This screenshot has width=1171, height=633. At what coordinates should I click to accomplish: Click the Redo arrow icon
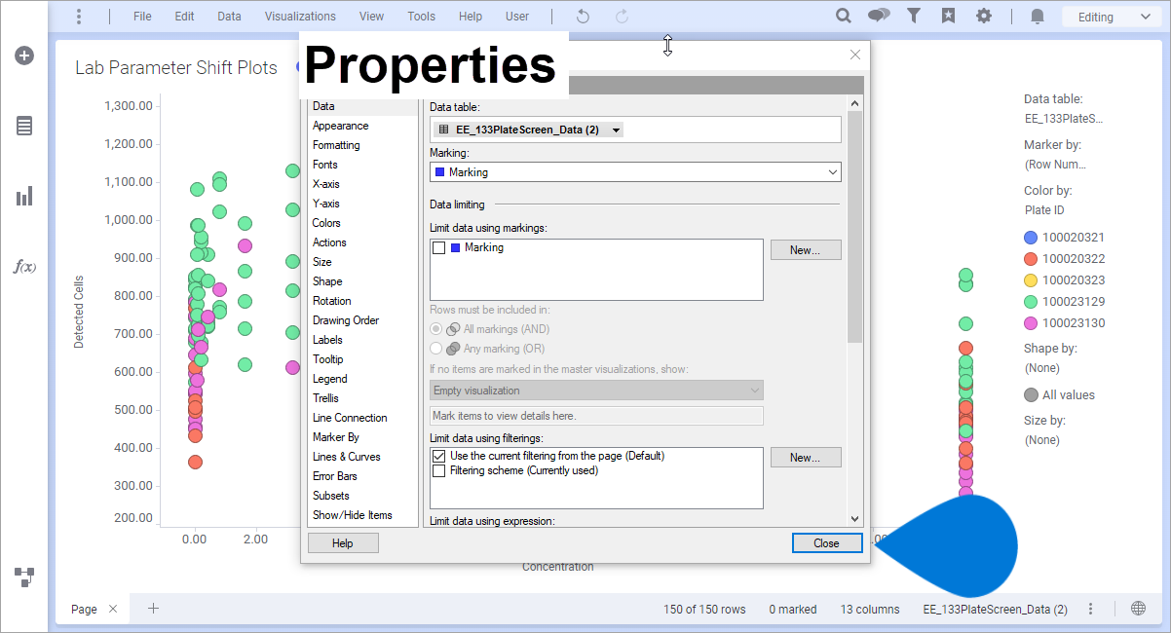(622, 17)
